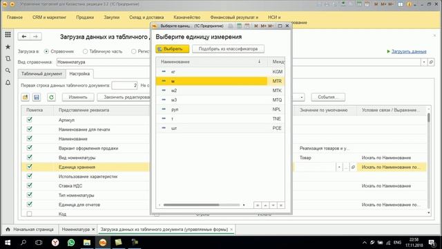The image size is (442, 249).
Task: Refresh settings with green arrow icon
Action: coord(51,97)
